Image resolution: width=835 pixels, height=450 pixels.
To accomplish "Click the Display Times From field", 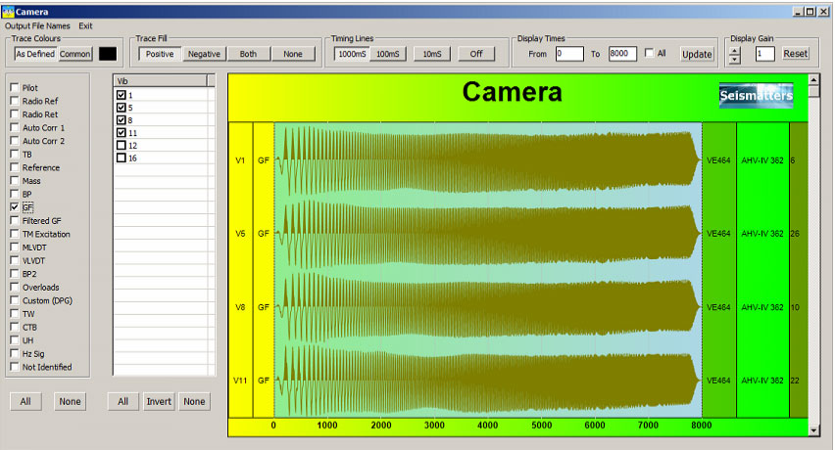I will [569, 54].
